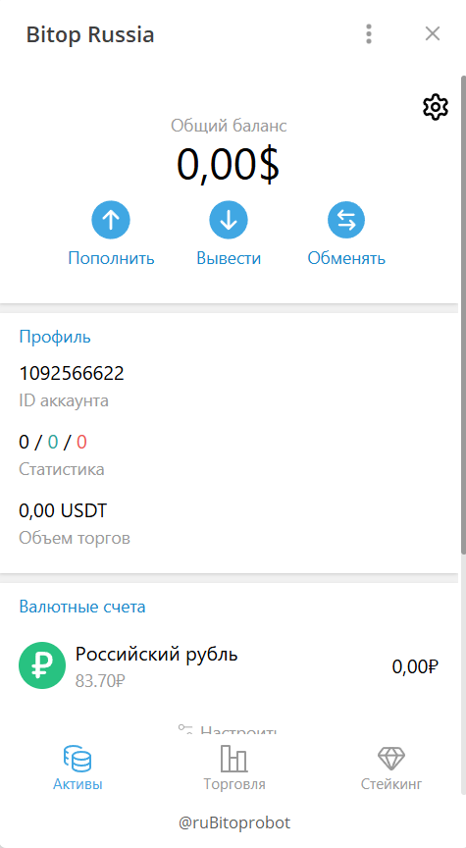This screenshot has height=848, width=466.
Task: Click the withdraw down-arrow circle icon
Action: click(229, 220)
